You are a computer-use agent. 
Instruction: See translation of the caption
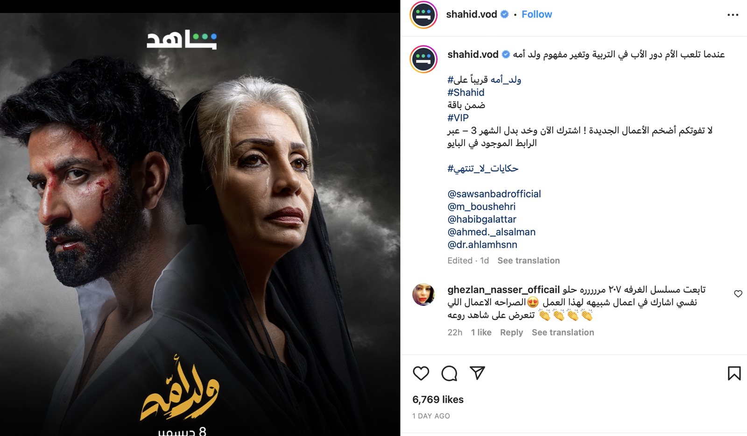tap(529, 261)
